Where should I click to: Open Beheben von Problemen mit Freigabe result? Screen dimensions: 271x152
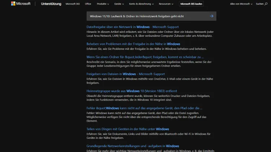coord(133,44)
